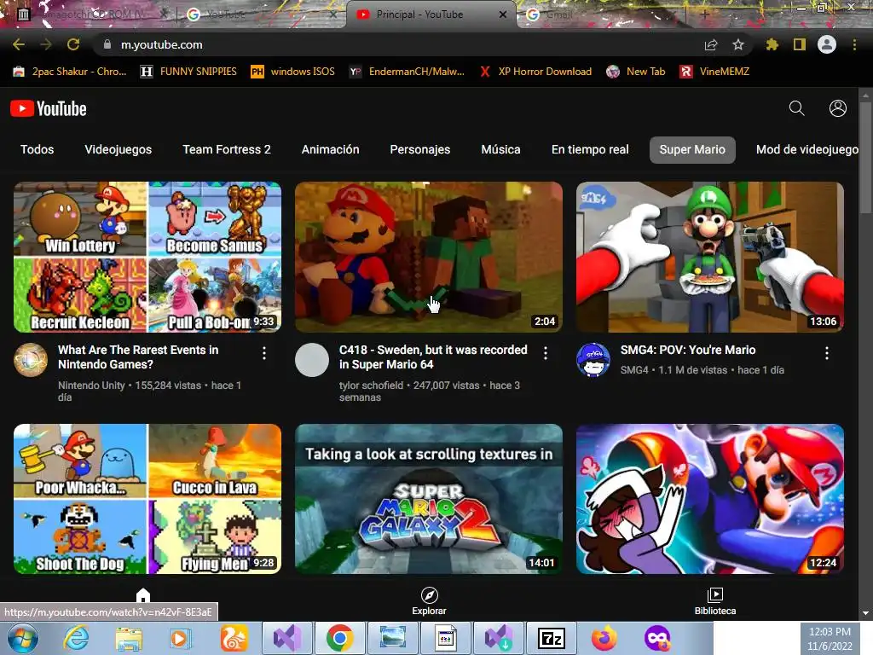Open 7-Zip from the taskbar
Image resolution: width=873 pixels, height=655 pixels.
pos(552,638)
